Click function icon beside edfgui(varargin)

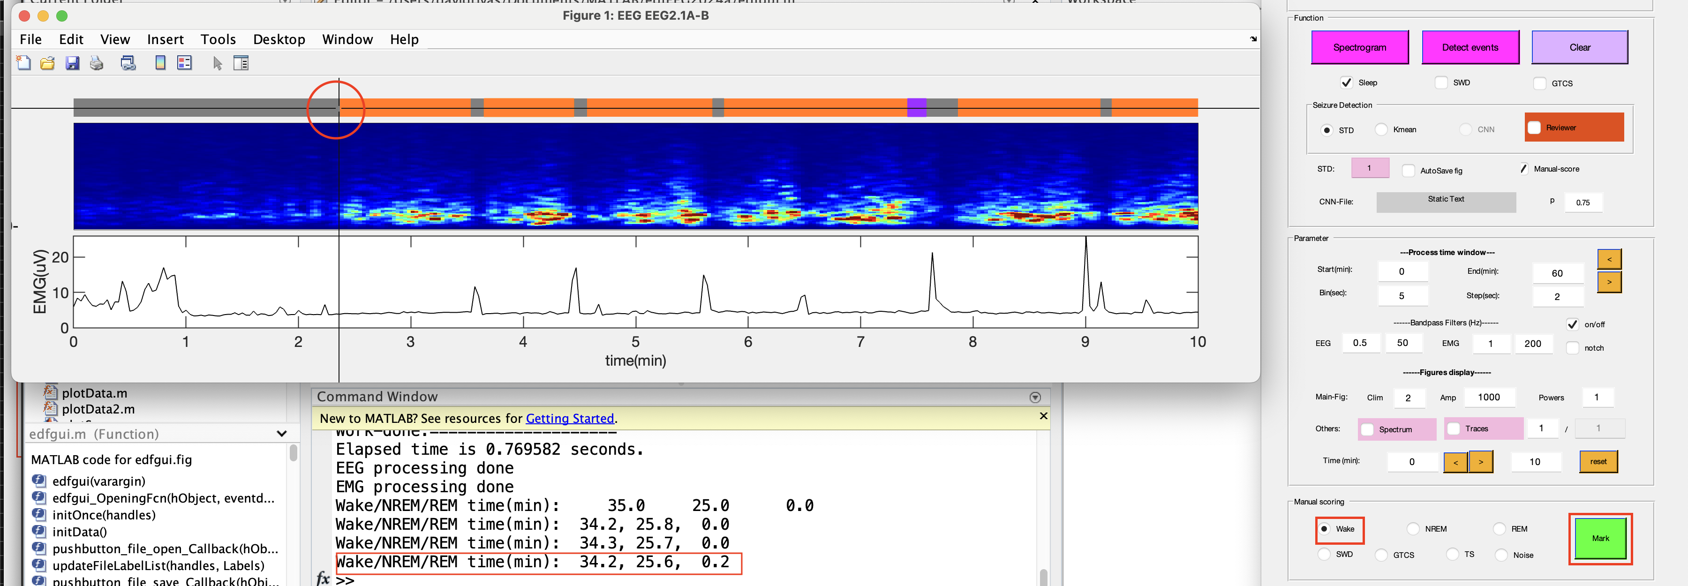[x=39, y=481]
